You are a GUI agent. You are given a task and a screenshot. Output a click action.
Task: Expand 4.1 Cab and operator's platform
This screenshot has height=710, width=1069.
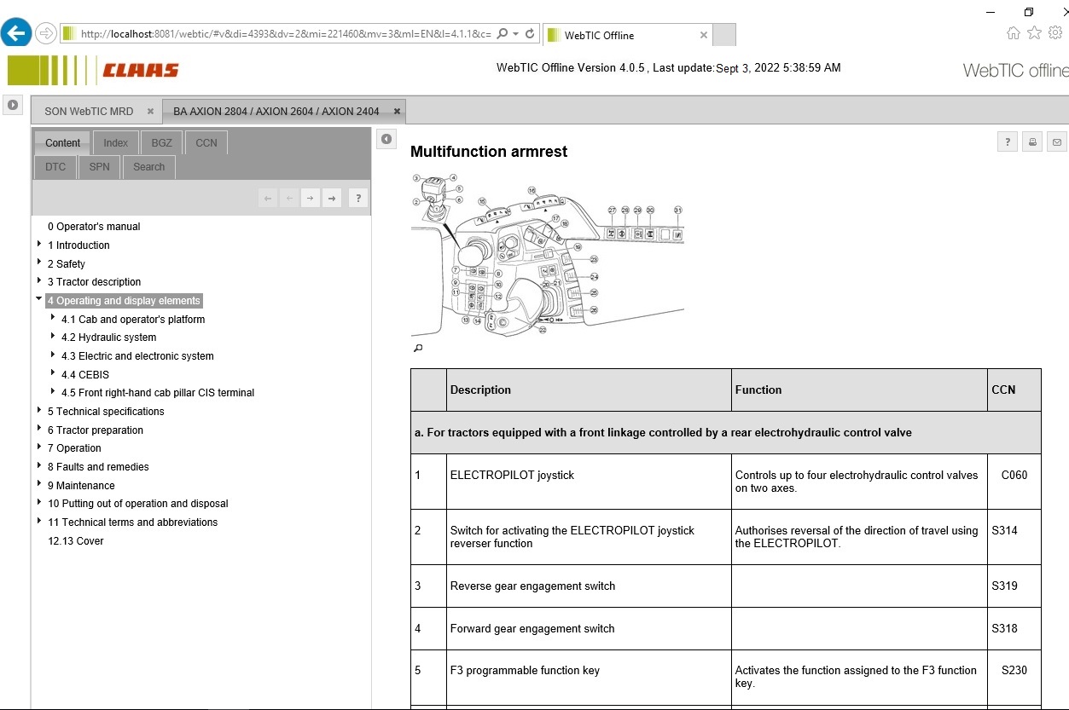pyautogui.click(x=53, y=319)
